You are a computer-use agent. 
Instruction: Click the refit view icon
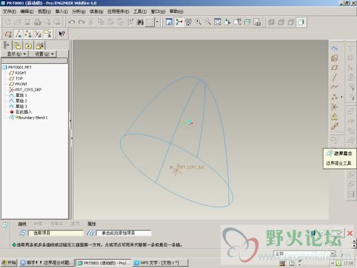[218, 22]
